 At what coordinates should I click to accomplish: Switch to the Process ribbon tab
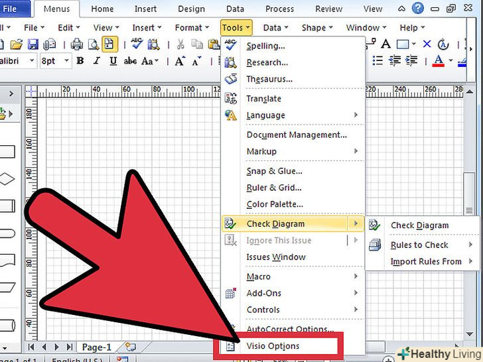pyautogui.click(x=279, y=9)
